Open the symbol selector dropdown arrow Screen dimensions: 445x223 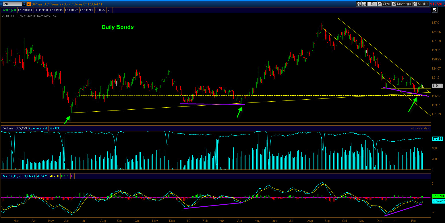click(x=24, y=4)
